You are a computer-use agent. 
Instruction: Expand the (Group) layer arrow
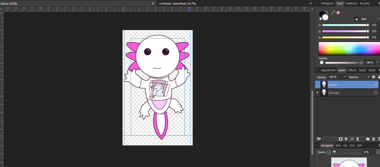(x=318, y=92)
